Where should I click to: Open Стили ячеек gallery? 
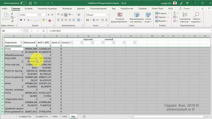148,18
